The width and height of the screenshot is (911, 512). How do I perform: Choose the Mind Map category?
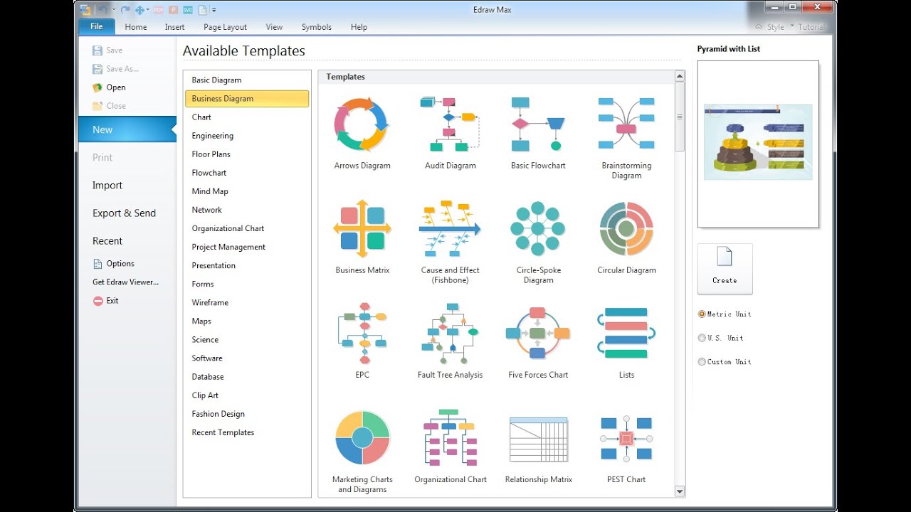tap(210, 191)
